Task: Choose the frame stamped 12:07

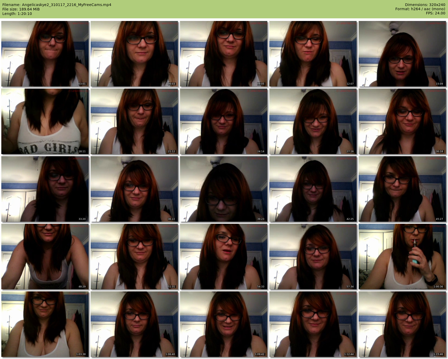Action: pos(313,54)
